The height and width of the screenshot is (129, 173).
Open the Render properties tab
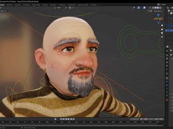167,55
